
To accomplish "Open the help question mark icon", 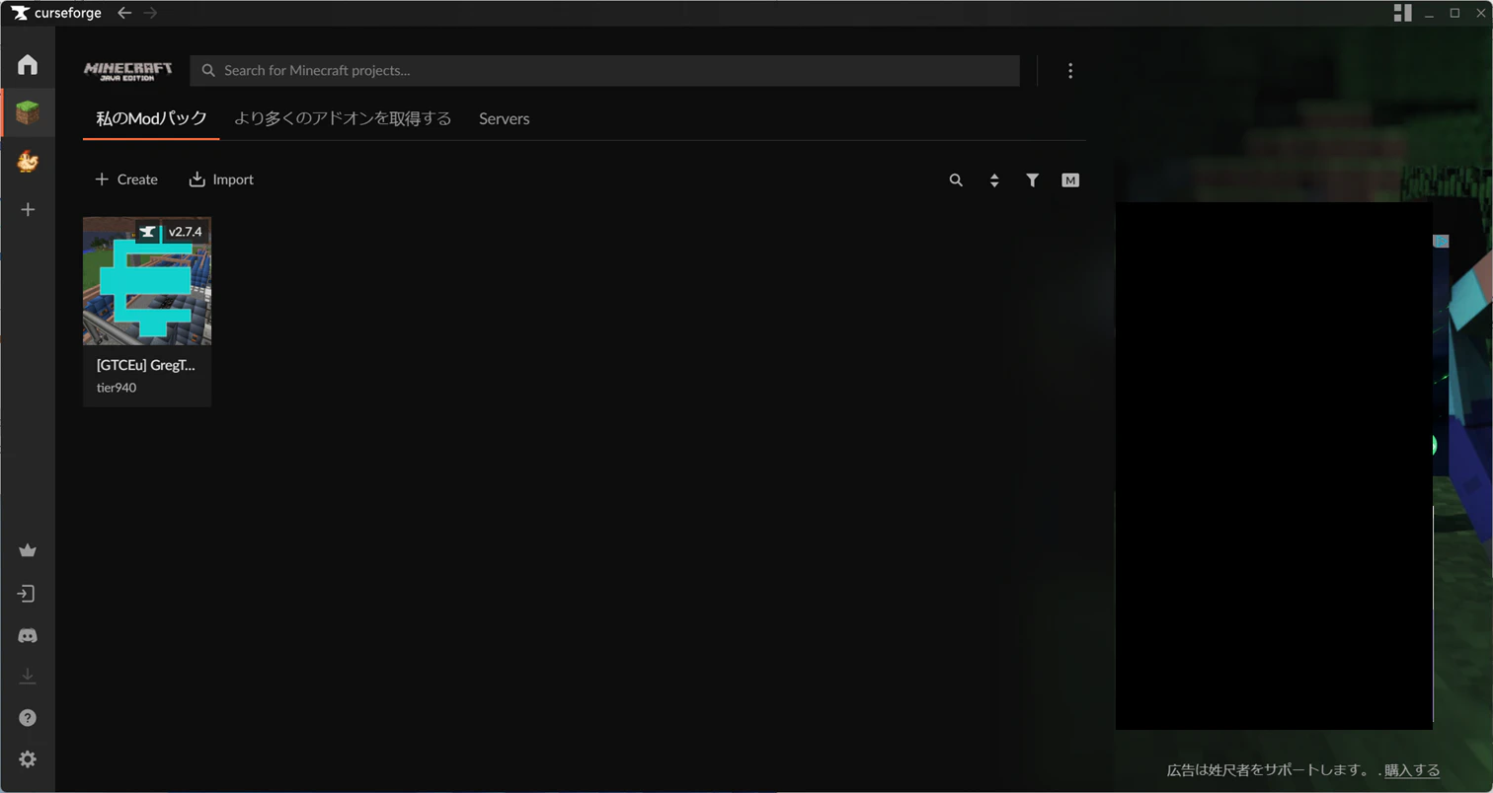I will (x=28, y=718).
